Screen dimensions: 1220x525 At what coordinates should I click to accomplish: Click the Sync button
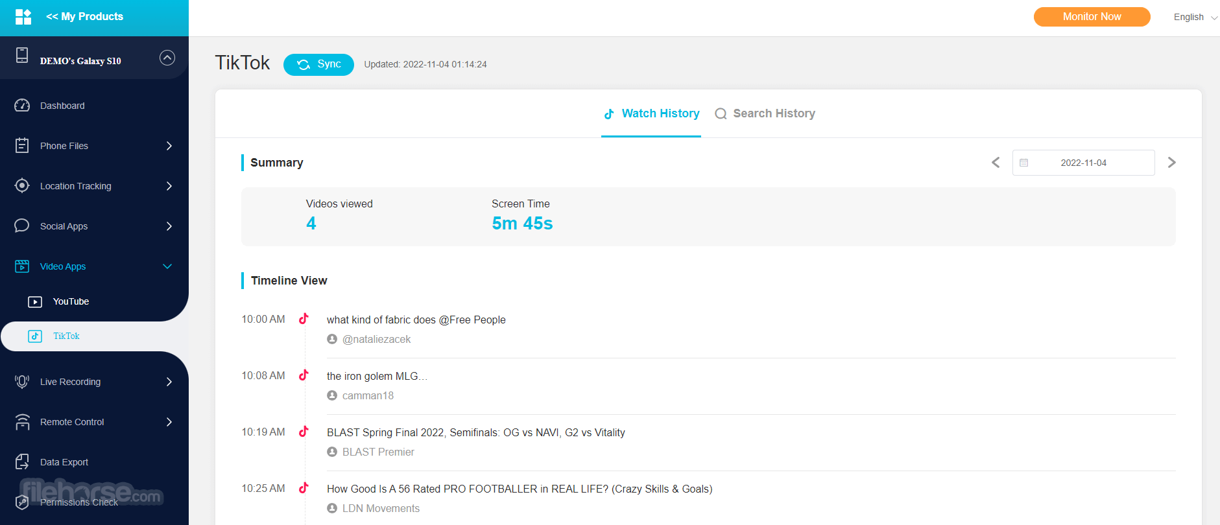click(x=318, y=65)
